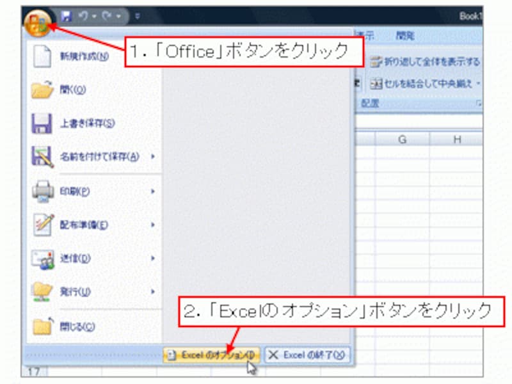The width and height of the screenshot is (512, 384).
Task: Select 発行(U) menu entry
Action: 75,292
